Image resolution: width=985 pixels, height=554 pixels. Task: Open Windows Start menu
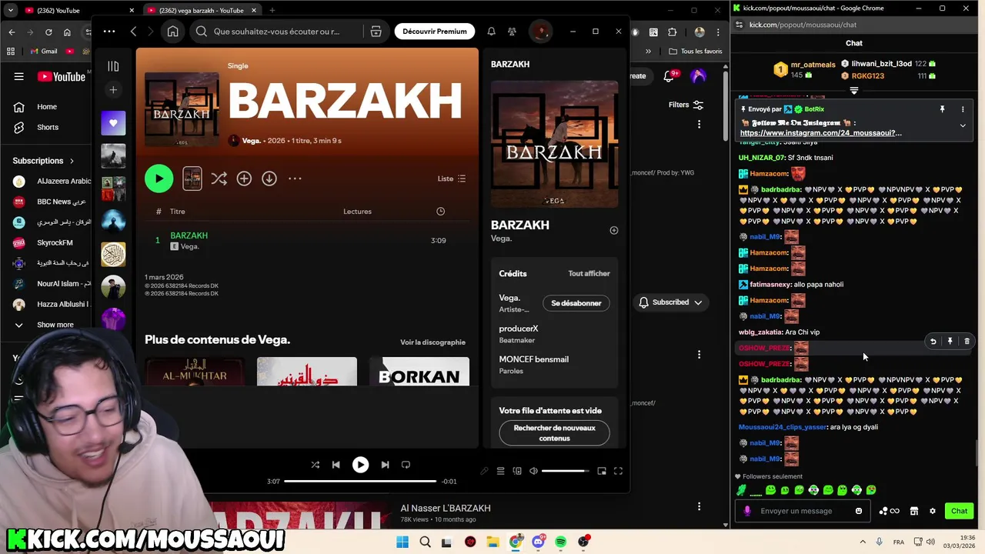click(402, 542)
